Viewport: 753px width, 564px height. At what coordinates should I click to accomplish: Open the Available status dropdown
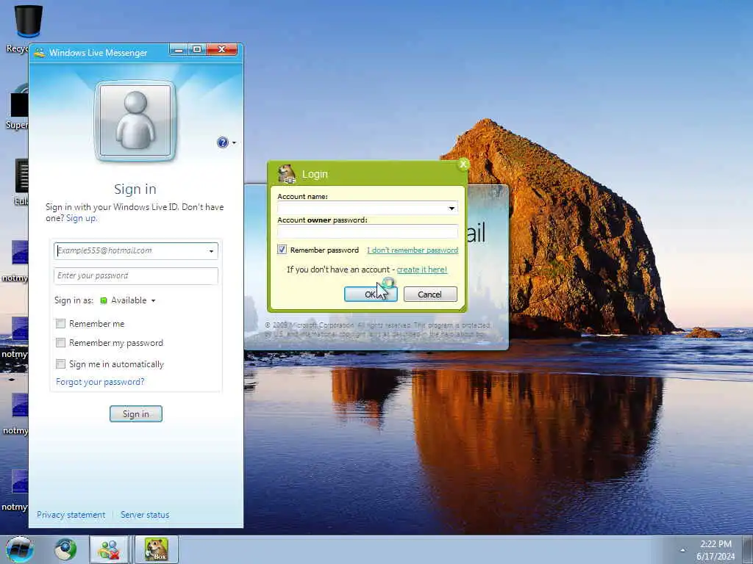click(x=153, y=300)
